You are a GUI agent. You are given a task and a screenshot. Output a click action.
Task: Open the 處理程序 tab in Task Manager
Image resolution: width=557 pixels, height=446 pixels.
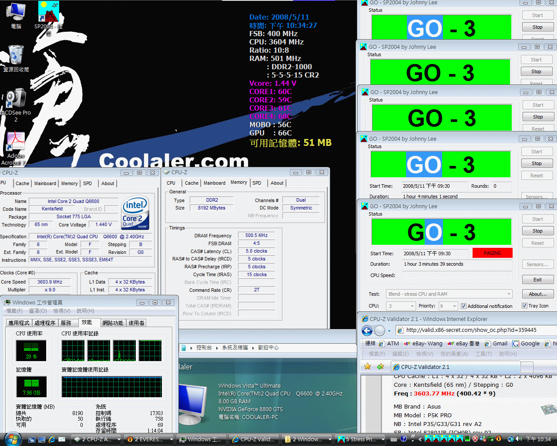(45, 323)
